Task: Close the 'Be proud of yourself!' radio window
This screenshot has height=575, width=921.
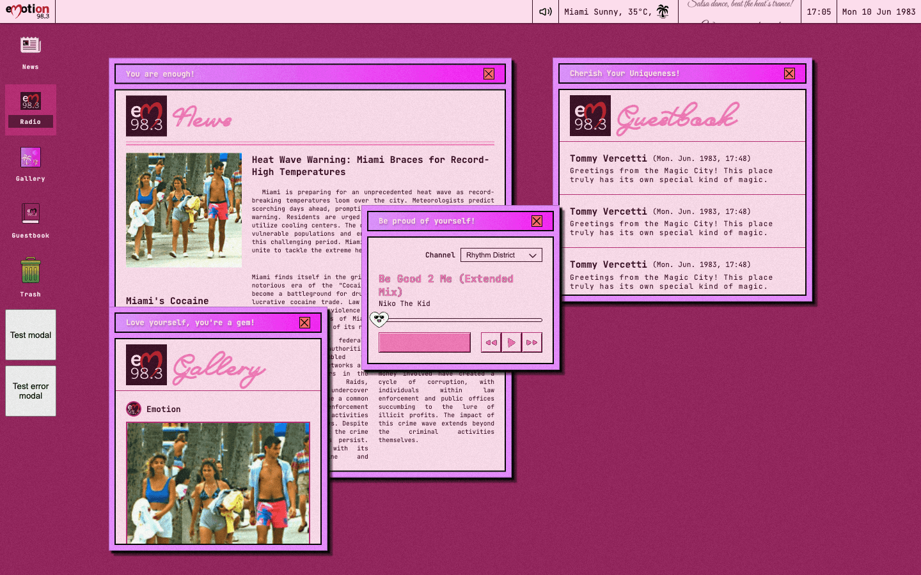Action: 537,221
